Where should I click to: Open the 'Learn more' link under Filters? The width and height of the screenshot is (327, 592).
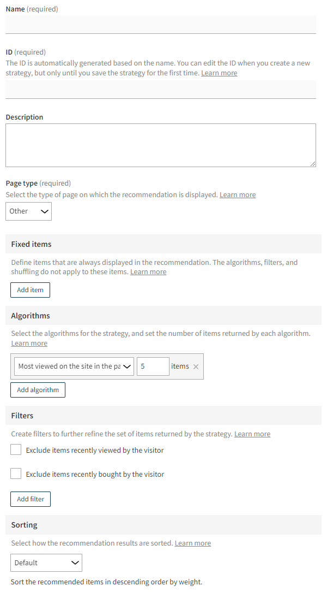(x=252, y=433)
